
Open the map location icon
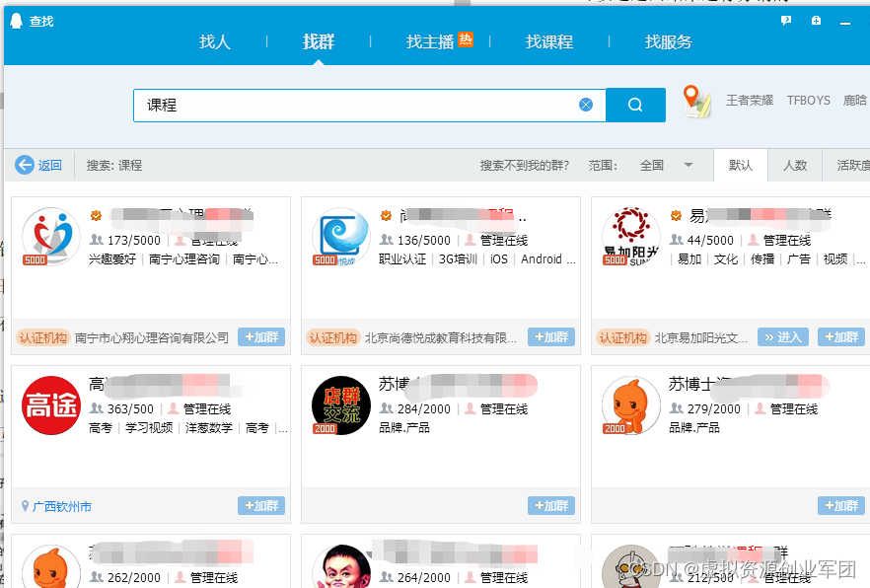click(x=696, y=101)
